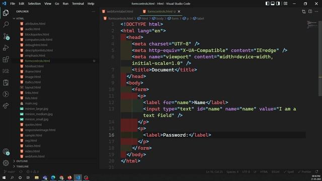Open the File menu

[x=13, y=4]
